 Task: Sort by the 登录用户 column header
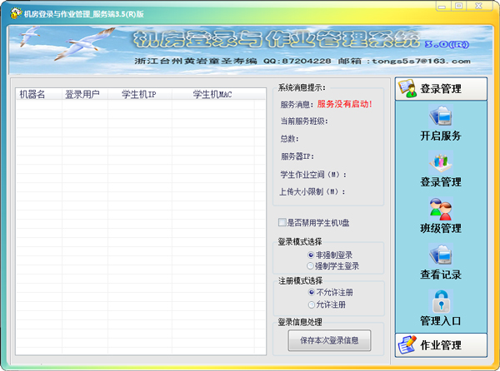click(85, 94)
